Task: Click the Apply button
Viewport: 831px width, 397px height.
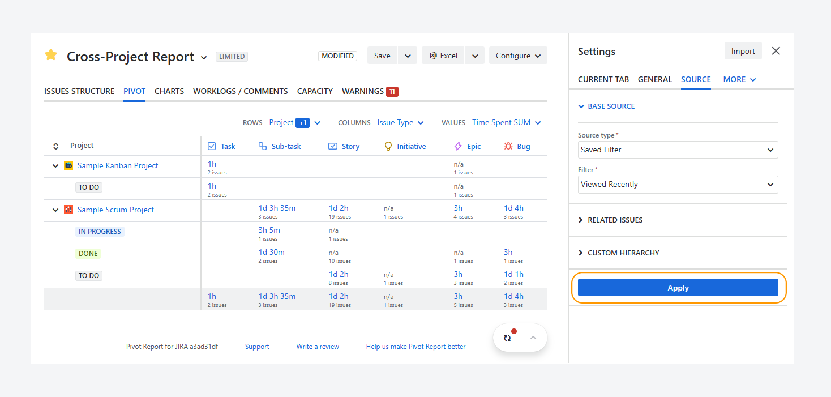Action: click(678, 288)
